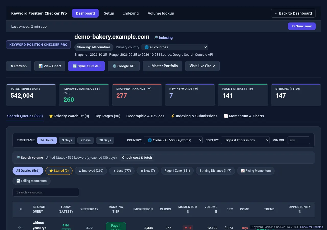Go to Master Portfolio
Viewport: 327px width, 230px height.
(162, 66)
